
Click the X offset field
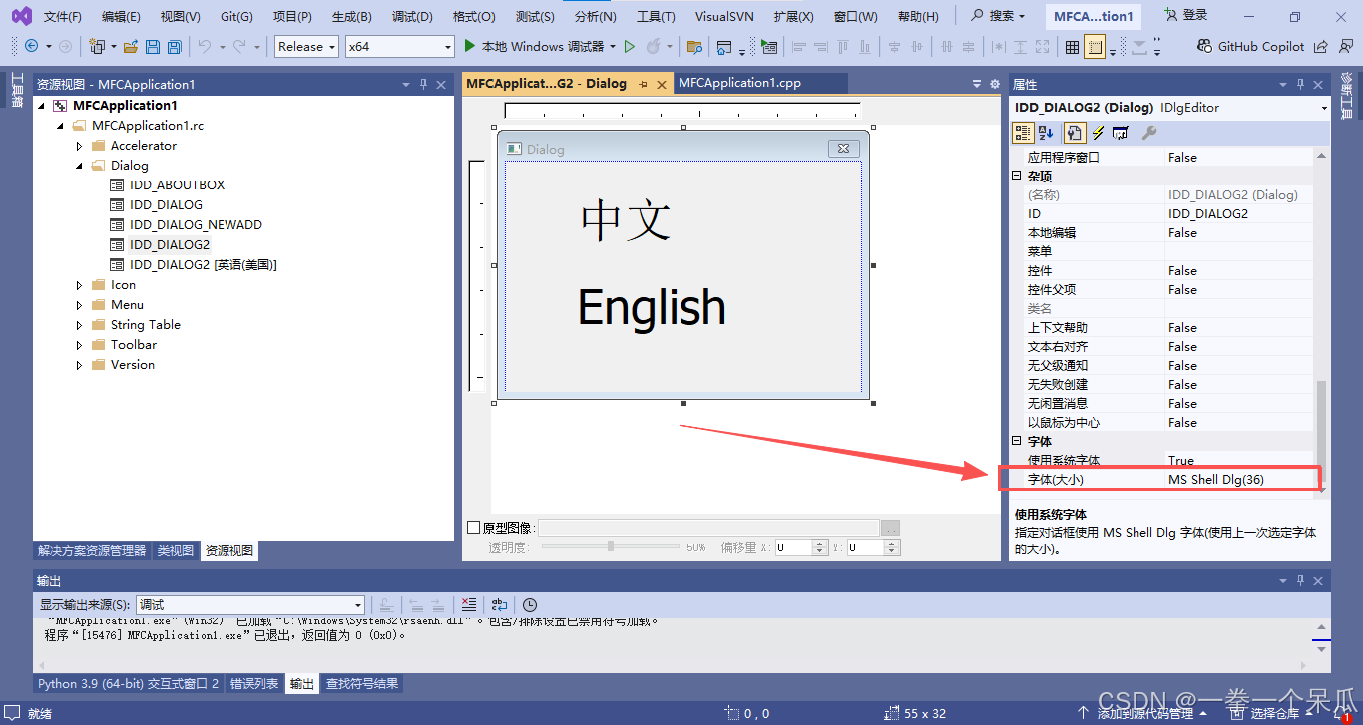tap(793, 547)
